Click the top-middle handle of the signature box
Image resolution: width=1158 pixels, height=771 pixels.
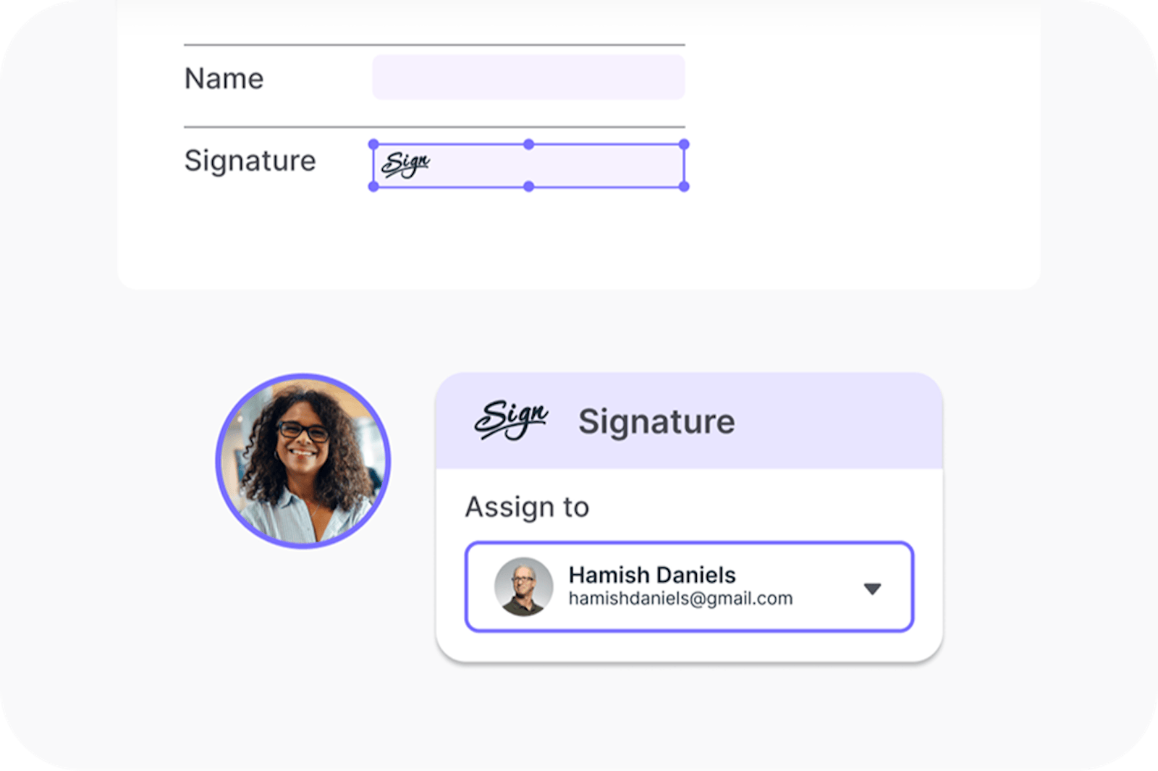[x=529, y=145]
